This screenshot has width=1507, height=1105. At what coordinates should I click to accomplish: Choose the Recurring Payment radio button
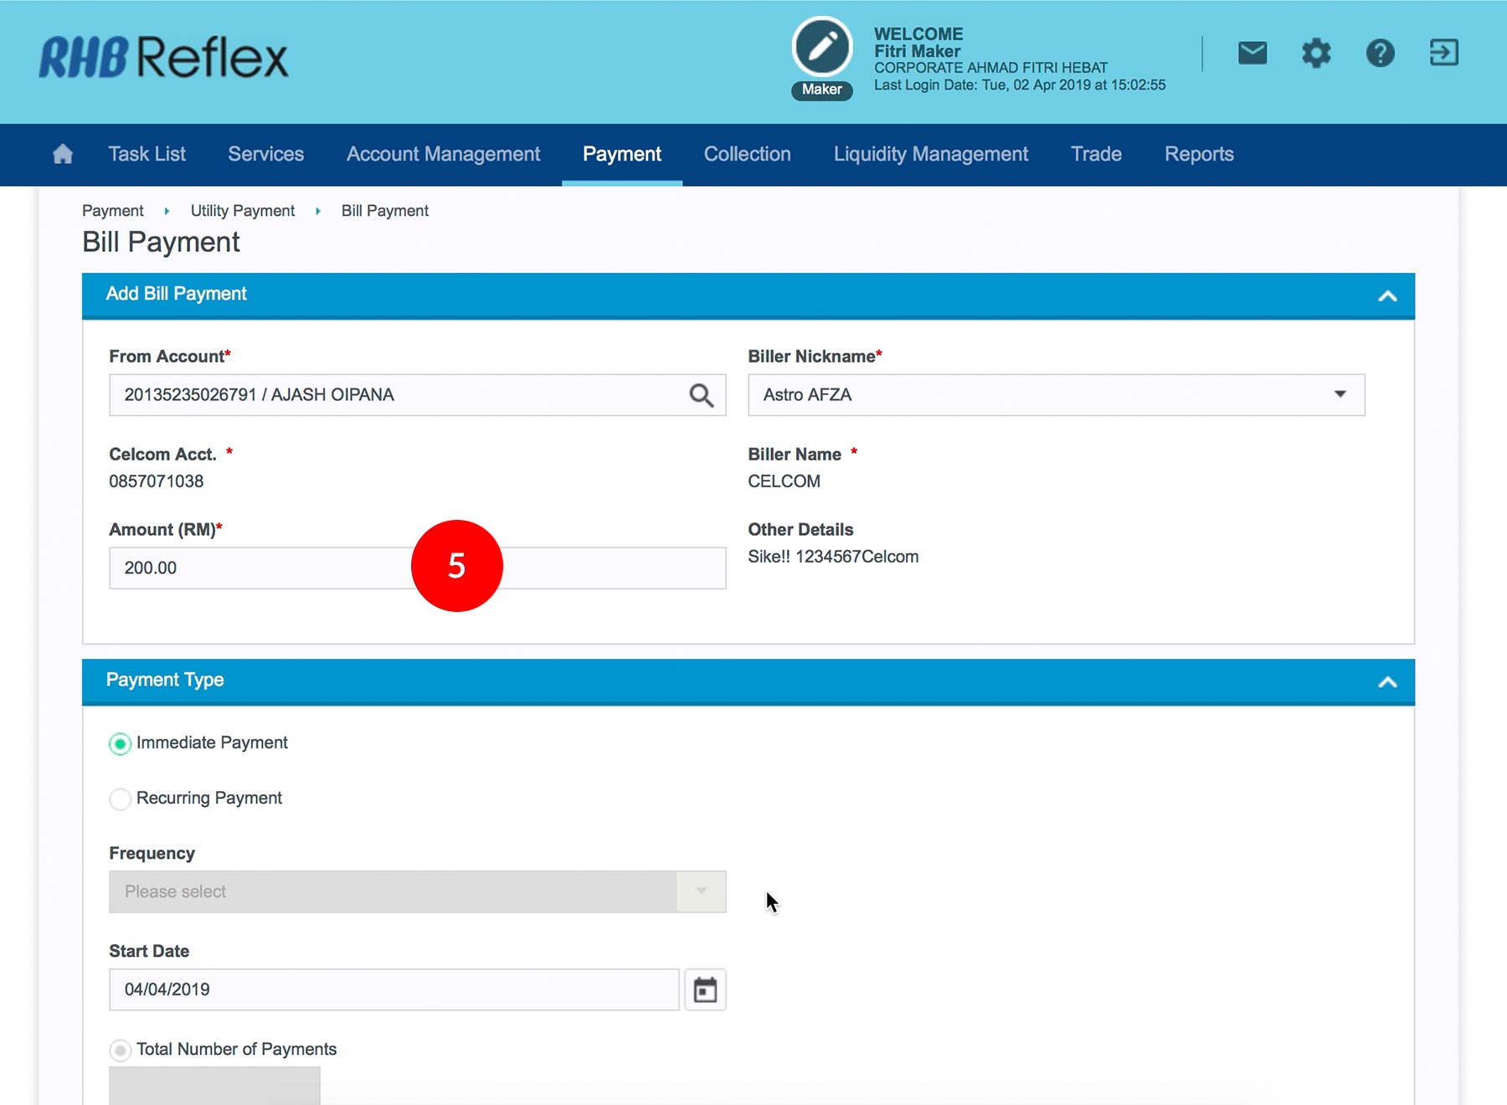(121, 799)
